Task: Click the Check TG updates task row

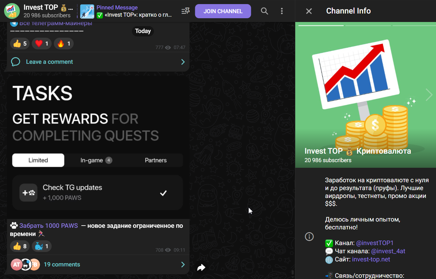Action: click(x=98, y=193)
